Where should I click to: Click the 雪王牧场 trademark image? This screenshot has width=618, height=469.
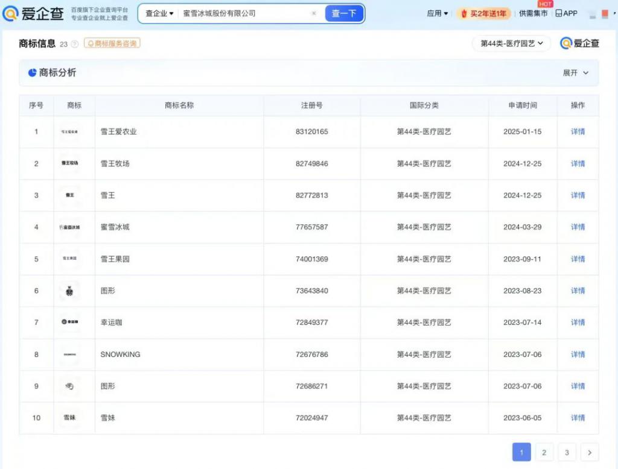coord(70,163)
